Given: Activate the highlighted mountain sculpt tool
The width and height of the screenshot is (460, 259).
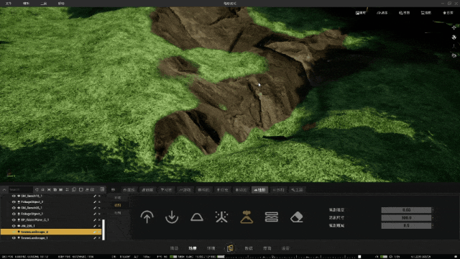Looking at the screenshot, I should point(247,217).
